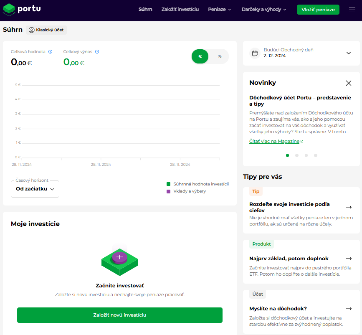Click arrow beside Najprv základ, potom doplnok
The image size is (362, 335).
[x=349, y=259]
